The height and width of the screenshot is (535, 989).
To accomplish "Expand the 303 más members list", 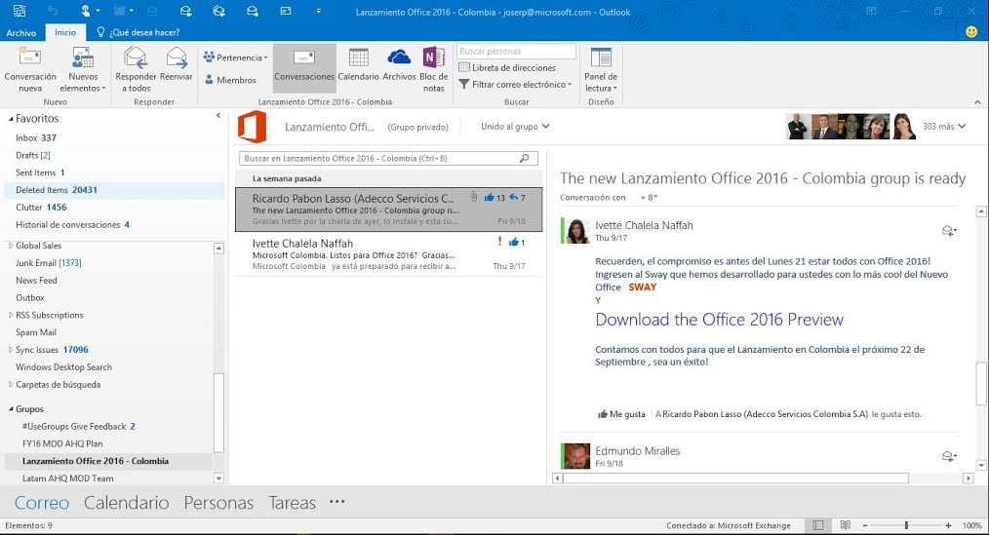I will 944,127.
